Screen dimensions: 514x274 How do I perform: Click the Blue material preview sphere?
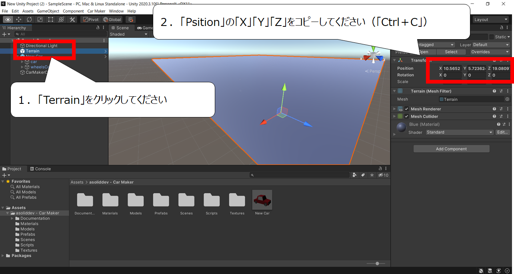[x=401, y=127]
